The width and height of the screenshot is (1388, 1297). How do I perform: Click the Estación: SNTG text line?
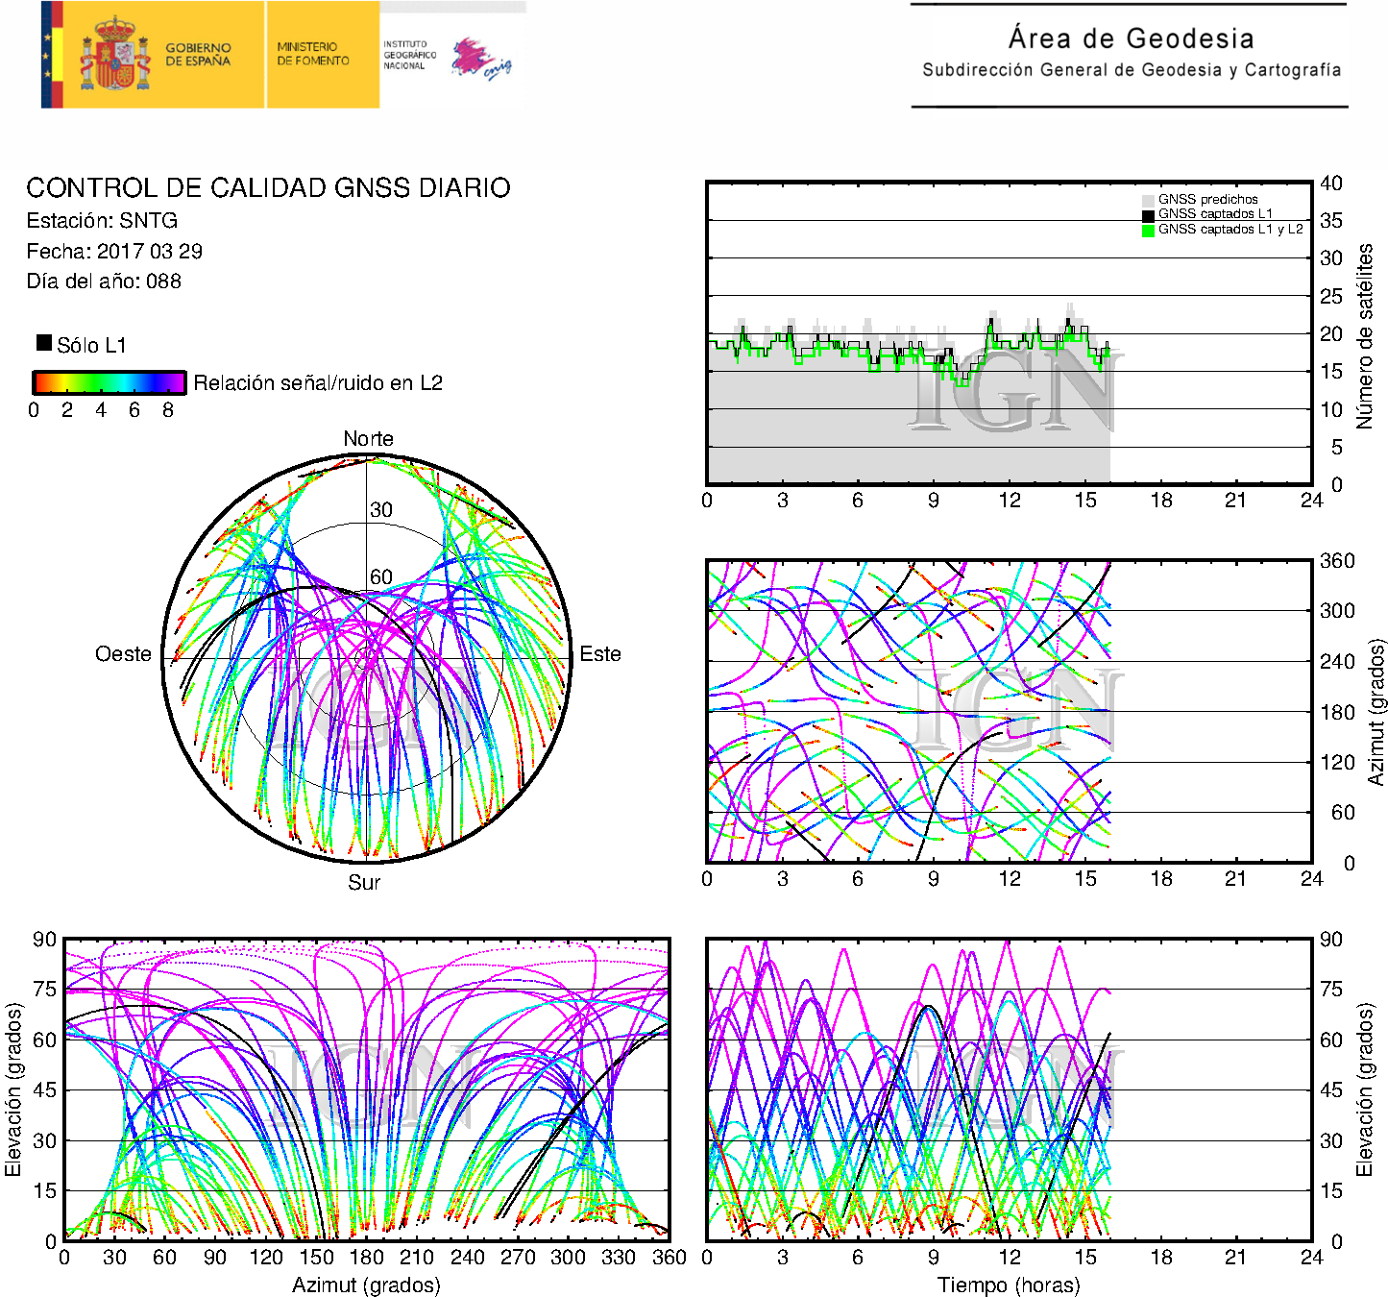click(x=102, y=221)
